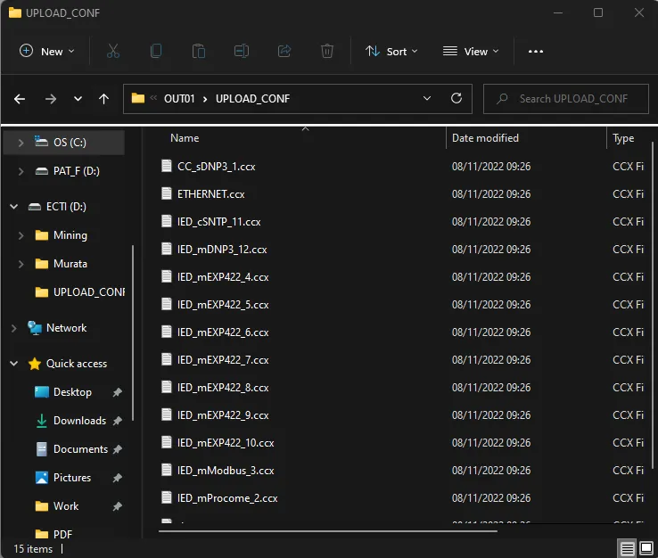Click the Rename icon in toolbar
Image resolution: width=658 pixels, height=558 pixels.
point(242,51)
